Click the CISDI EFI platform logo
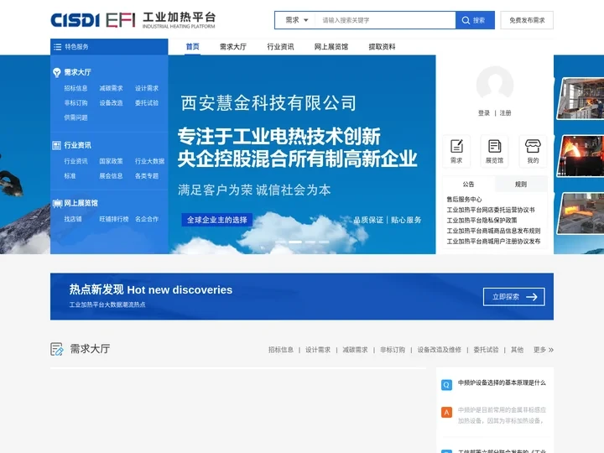The height and width of the screenshot is (453, 604). coord(133,20)
